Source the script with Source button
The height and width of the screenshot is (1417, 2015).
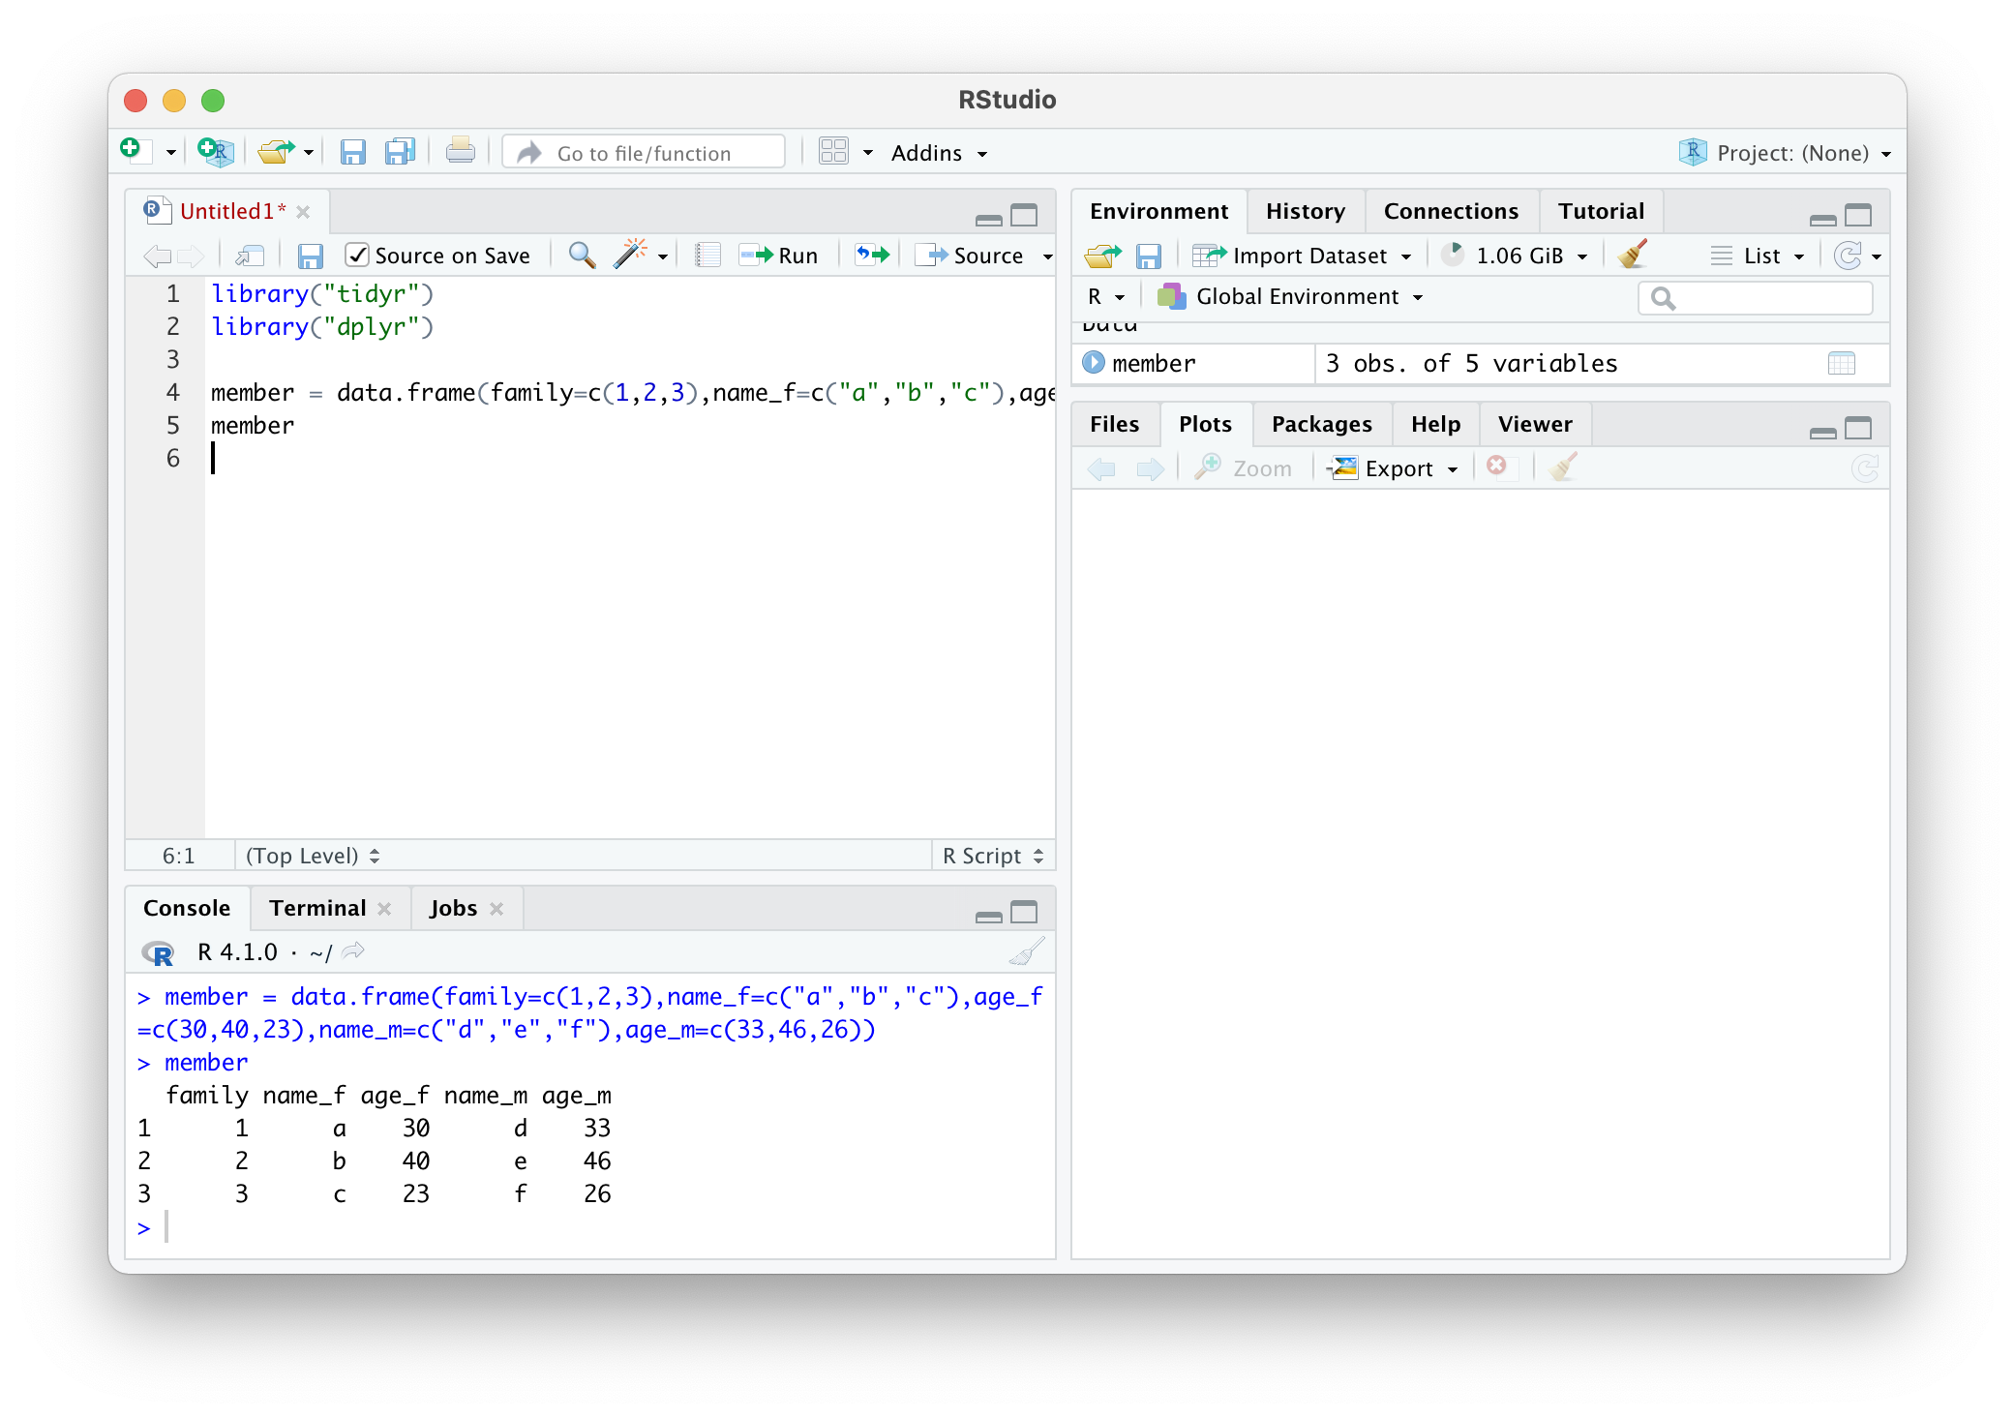pos(972,256)
